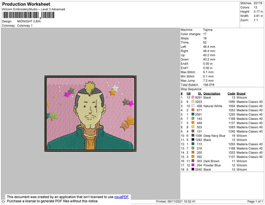Click the Colors count '13' in header
The height and width of the screenshot is (205, 265).
point(255,8)
